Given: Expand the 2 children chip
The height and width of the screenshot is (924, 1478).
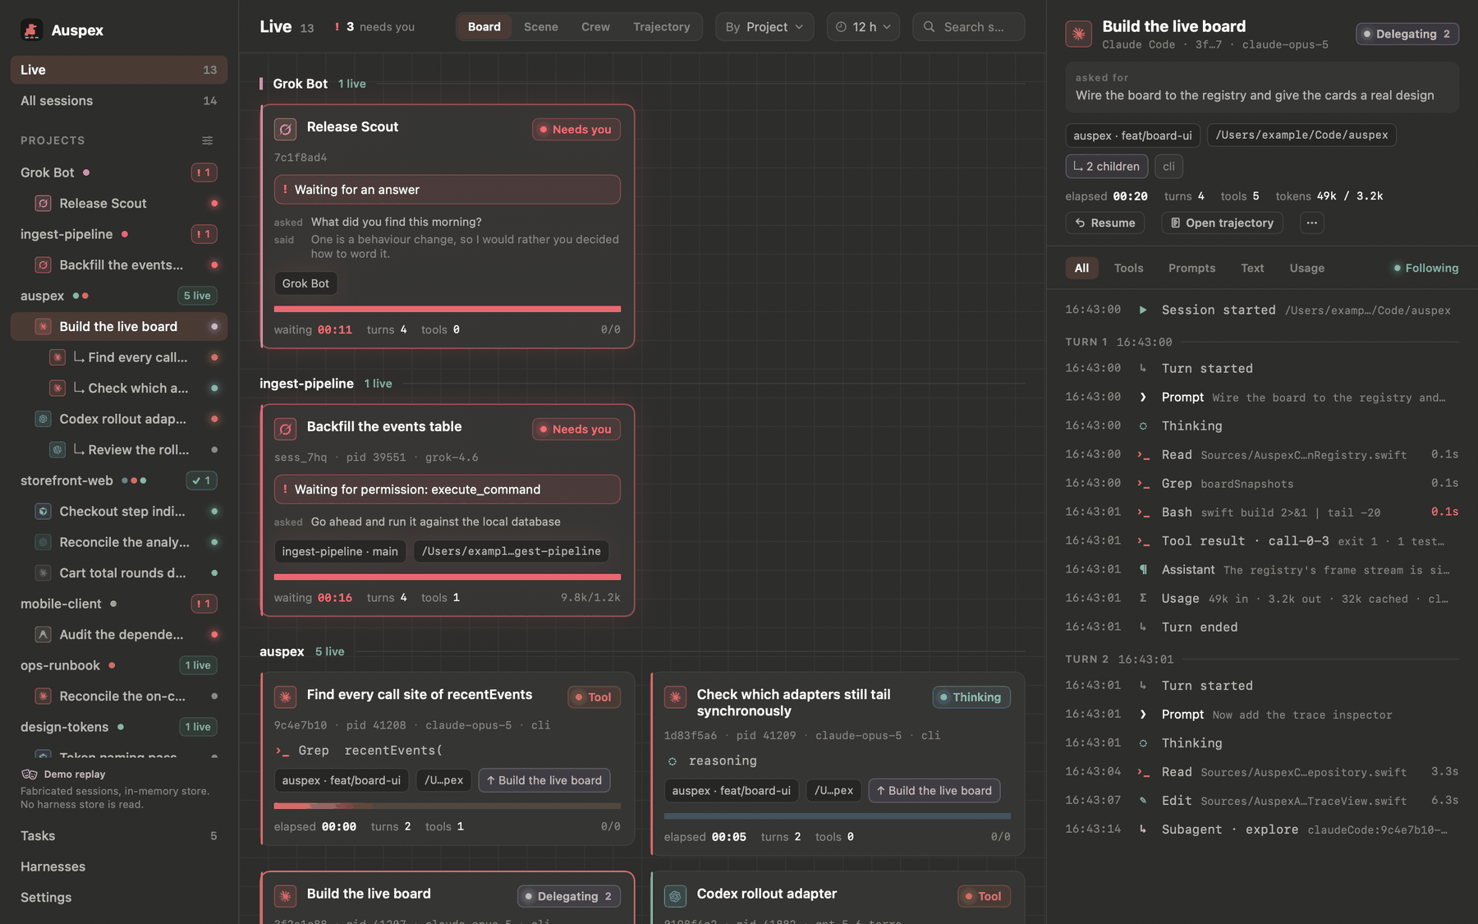Looking at the screenshot, I should pos(1106,166).
